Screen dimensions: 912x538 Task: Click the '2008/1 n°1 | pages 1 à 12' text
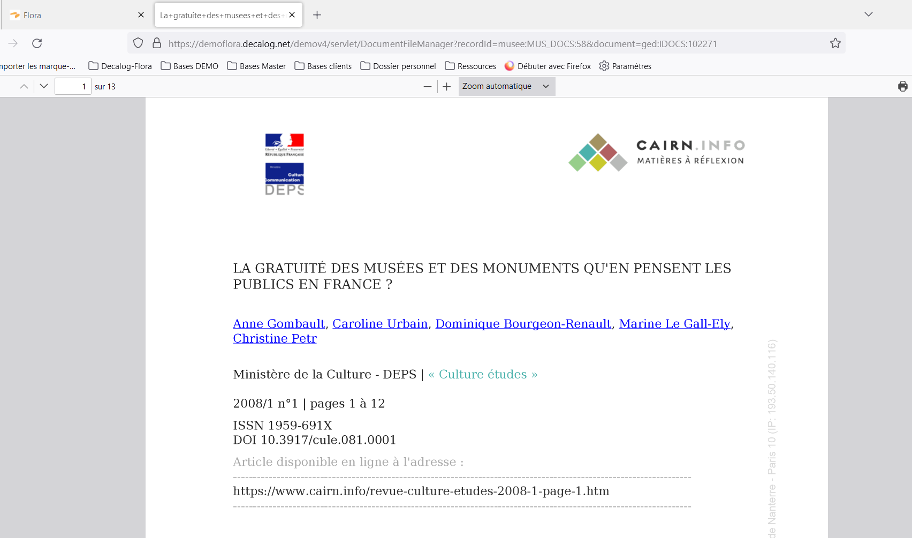[x=309, y=404]
